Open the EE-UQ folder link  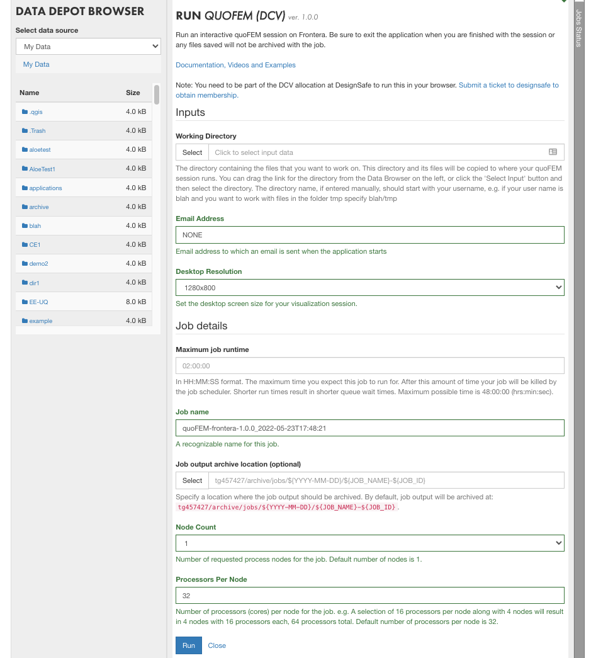point(38,302)
